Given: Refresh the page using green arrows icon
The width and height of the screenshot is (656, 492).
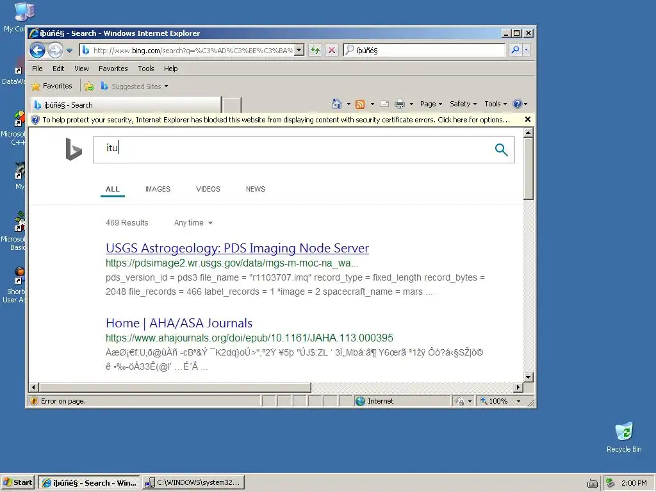Looking at the screenshot, I should point(315,50).
